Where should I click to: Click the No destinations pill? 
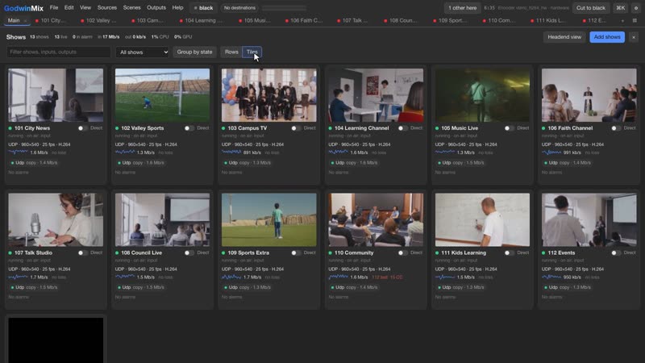[x=239, y=8]
